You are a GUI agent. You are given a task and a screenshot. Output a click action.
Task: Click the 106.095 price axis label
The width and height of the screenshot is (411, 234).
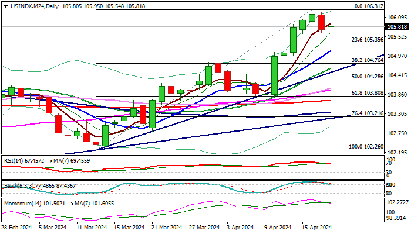coord(397,18)
